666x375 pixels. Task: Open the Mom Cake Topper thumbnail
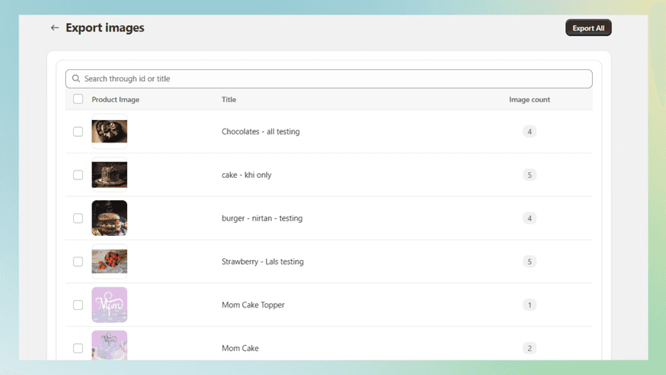pos(109,305)
